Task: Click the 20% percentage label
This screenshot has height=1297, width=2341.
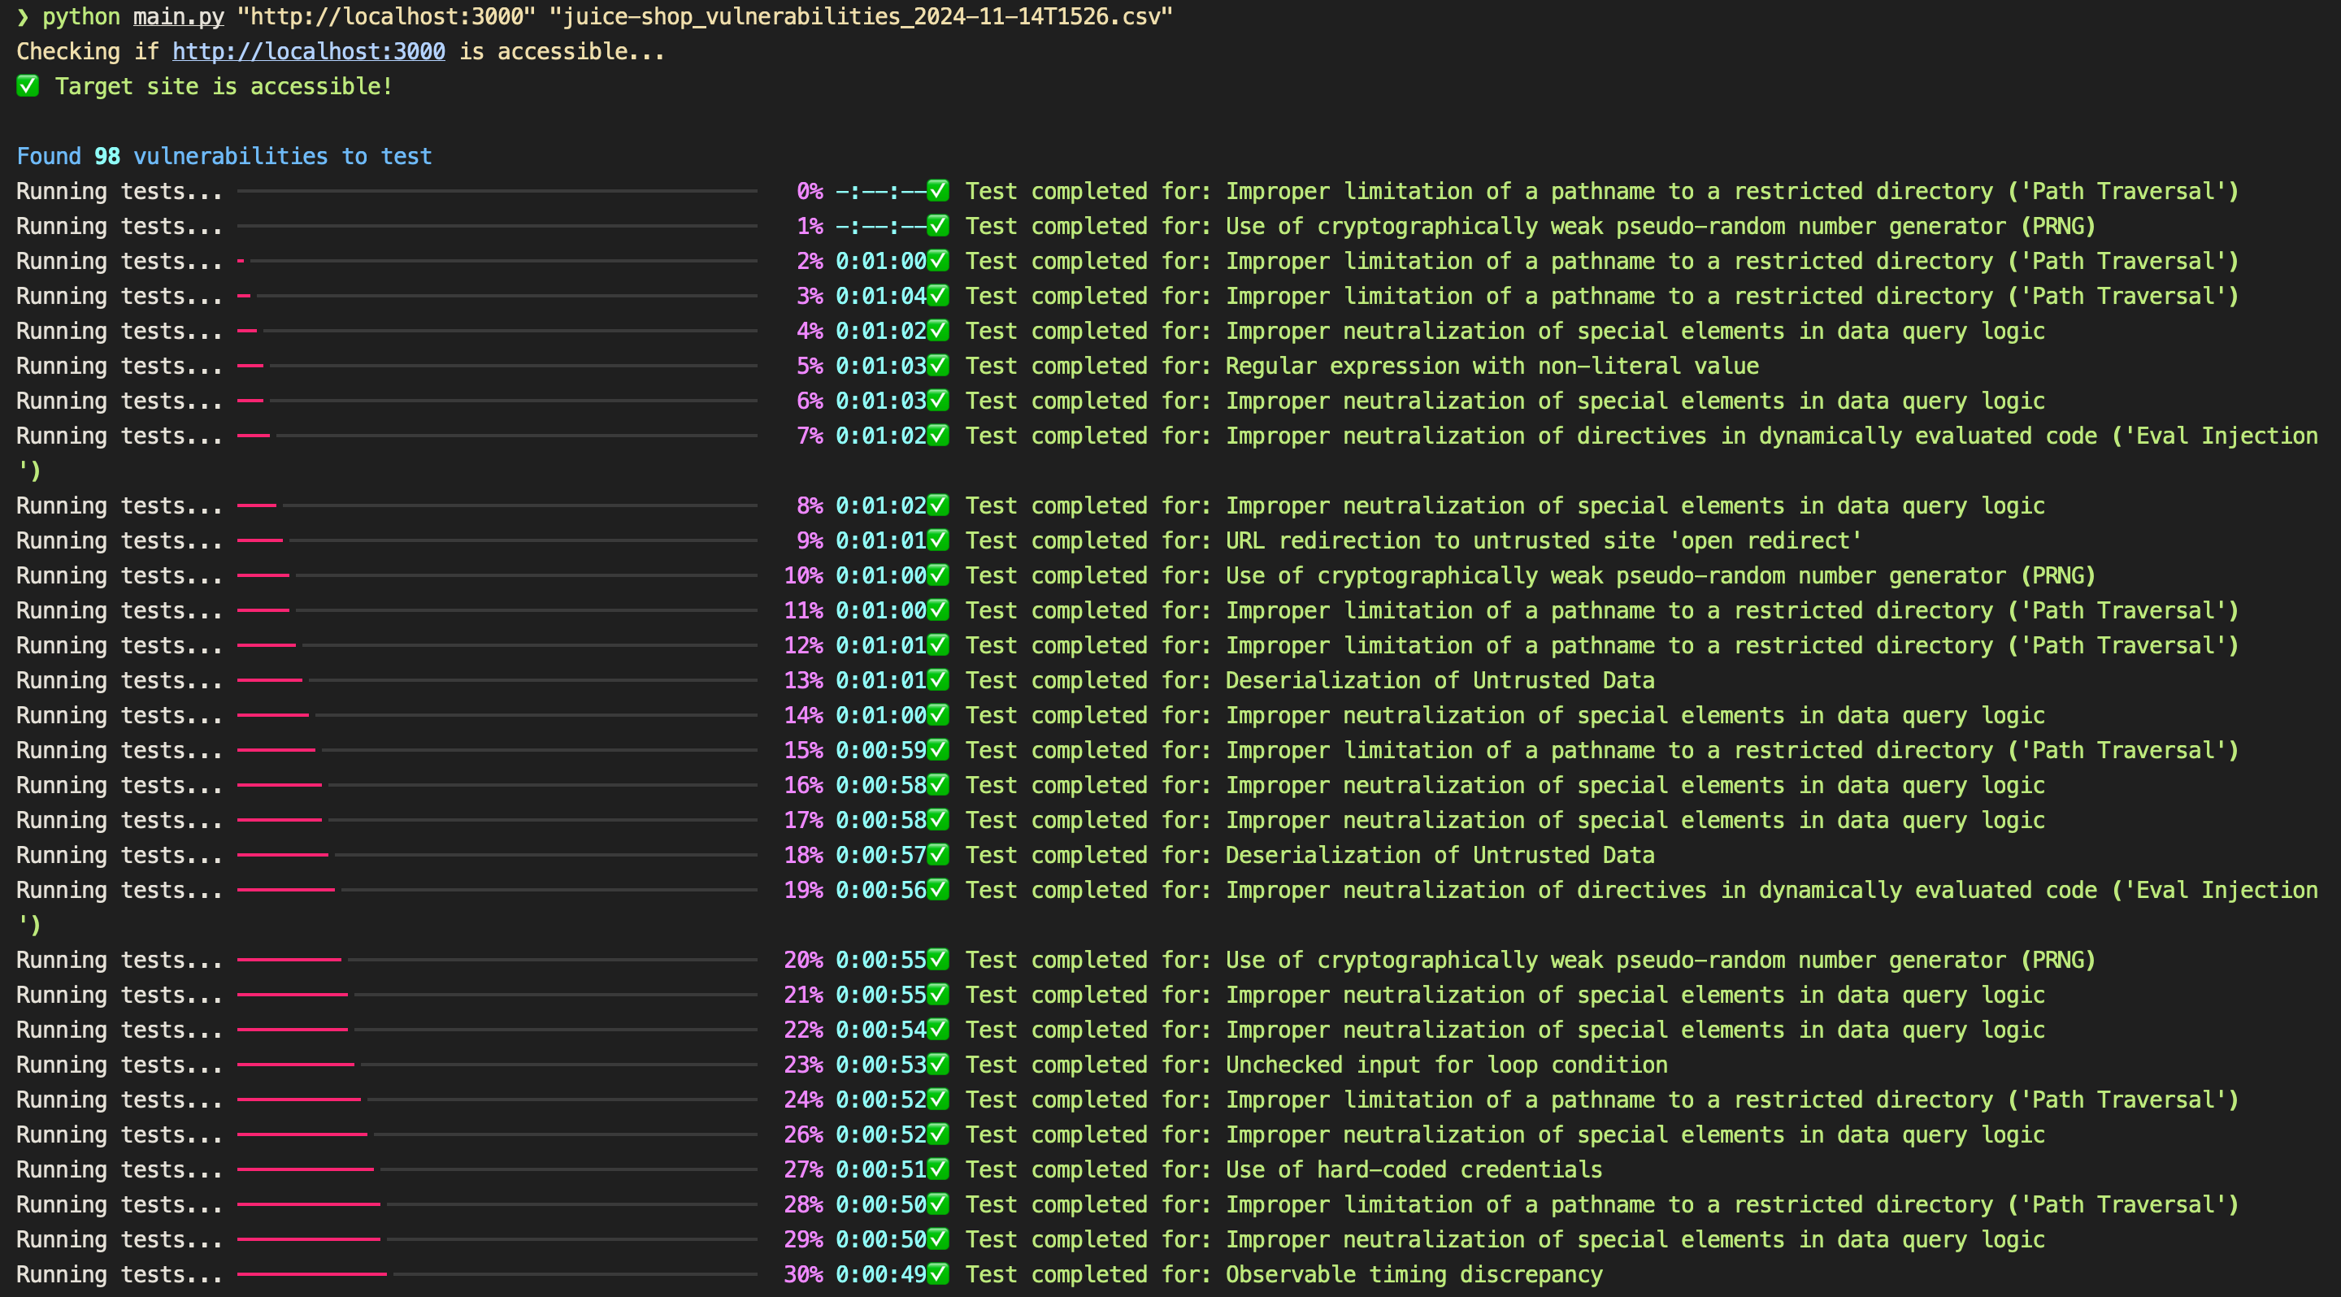Action: tap(803, 960)
